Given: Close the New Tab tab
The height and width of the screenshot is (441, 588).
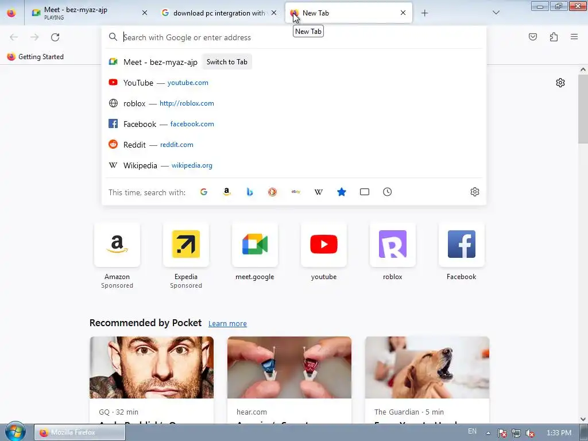Looking at the screenshot, I should coord(403,13).
